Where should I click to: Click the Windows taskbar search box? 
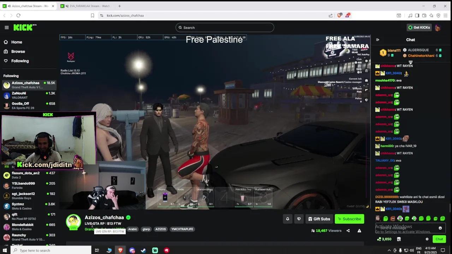52,250
